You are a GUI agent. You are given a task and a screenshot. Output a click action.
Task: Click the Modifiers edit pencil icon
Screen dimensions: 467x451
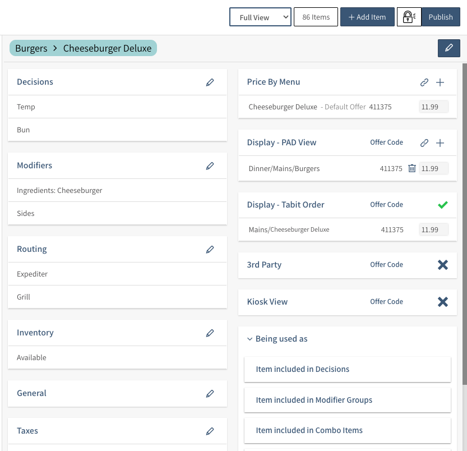[210, 166]
